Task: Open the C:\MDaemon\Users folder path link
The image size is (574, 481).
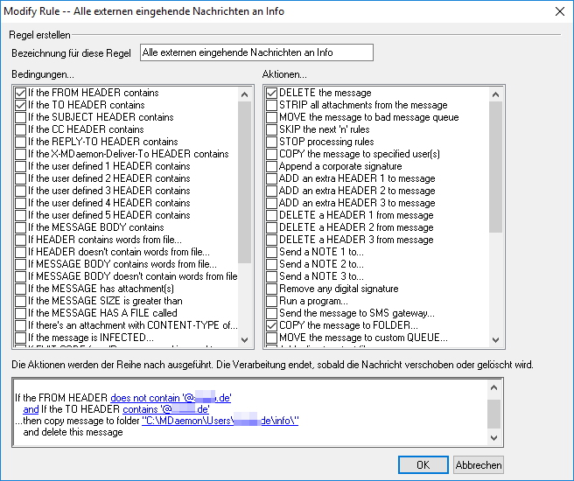Action: (x=220, y=421)
